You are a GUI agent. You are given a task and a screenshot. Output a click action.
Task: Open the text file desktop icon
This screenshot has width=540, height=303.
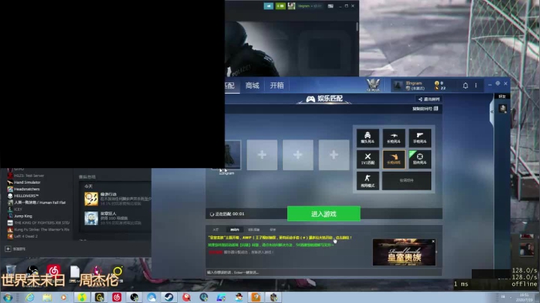point(75,272)
